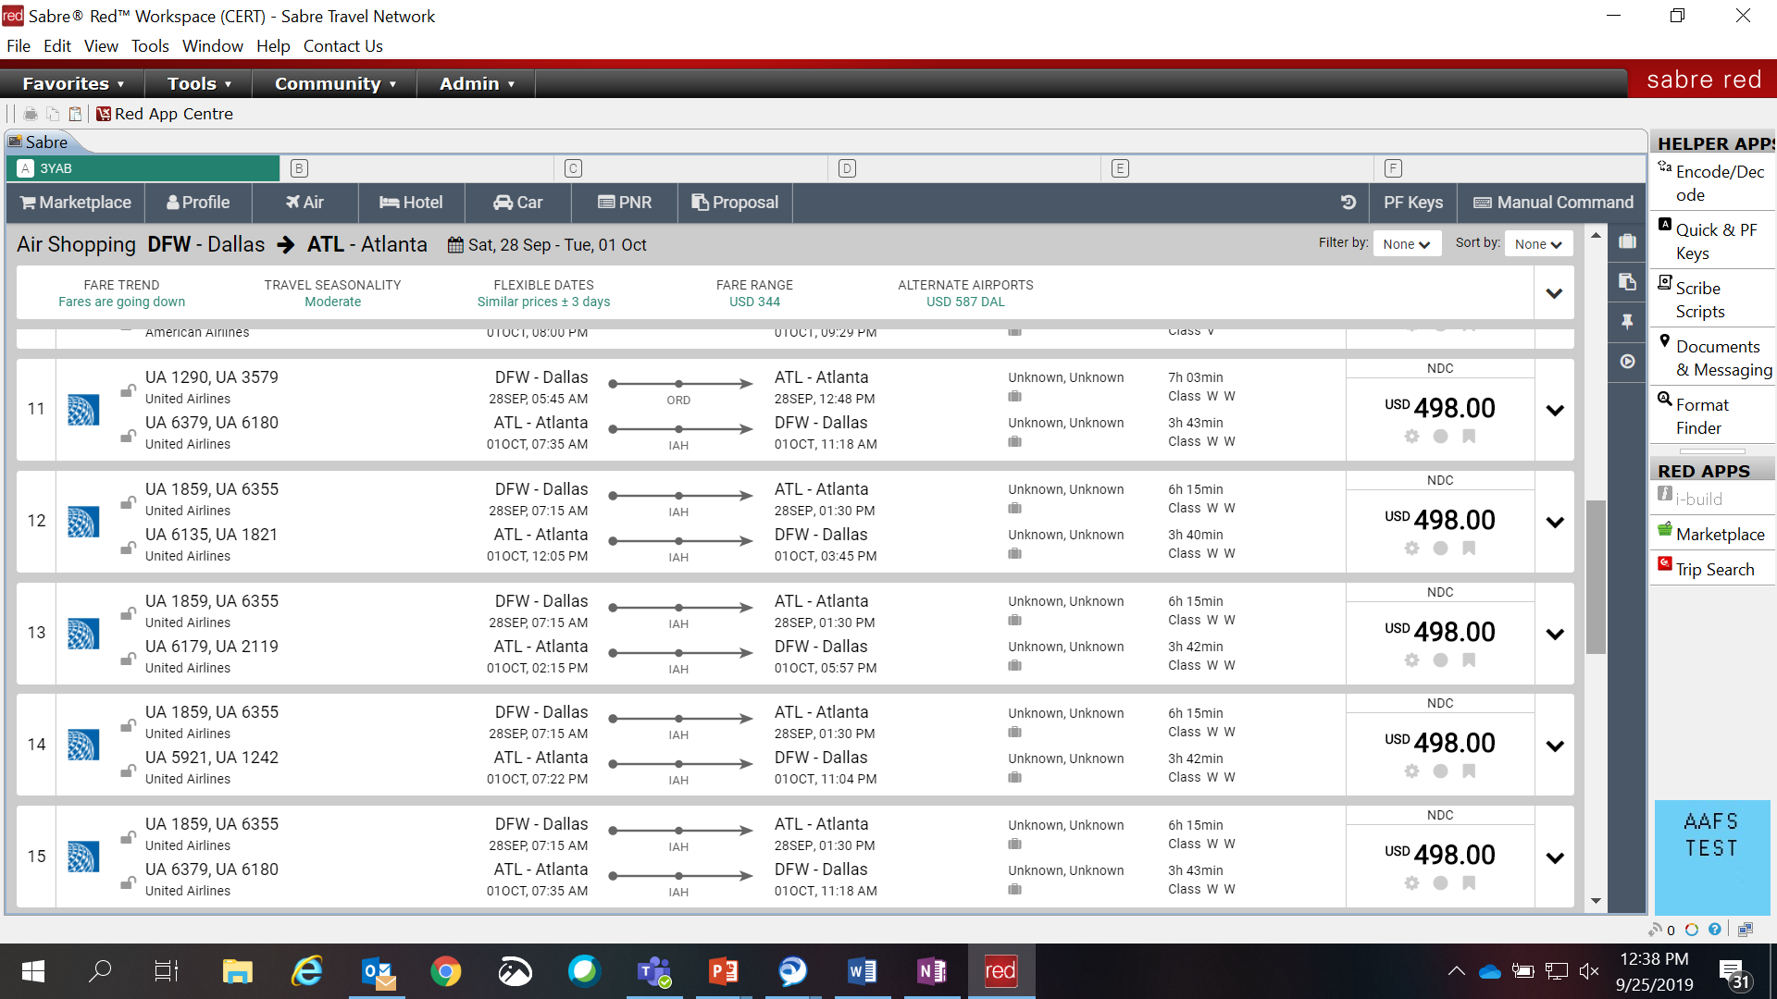Click the Air shopping navigation icon
Viewport: 1777px width, 999px height.
(x=304, y=202)
